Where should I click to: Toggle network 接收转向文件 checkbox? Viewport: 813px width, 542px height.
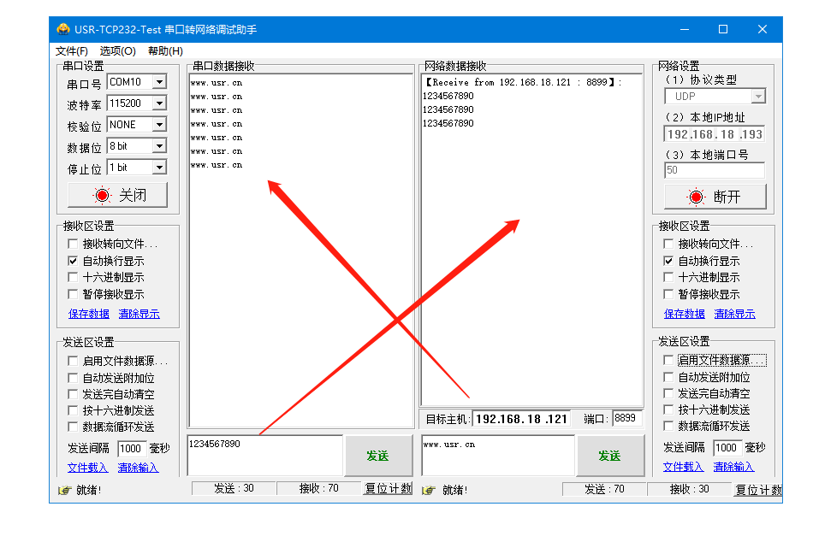(x=669, y=244)
